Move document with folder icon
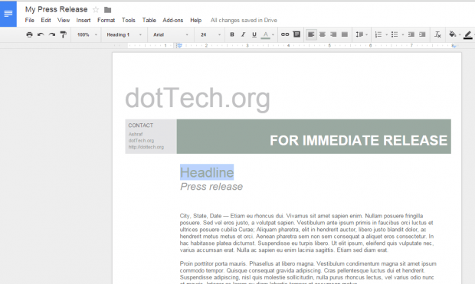The width and height of the screenshot is (475, 284). pyautogui.click(x=107, y=10)
